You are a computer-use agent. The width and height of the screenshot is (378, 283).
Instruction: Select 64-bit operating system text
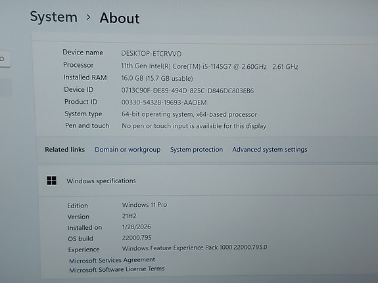(189, 114)
